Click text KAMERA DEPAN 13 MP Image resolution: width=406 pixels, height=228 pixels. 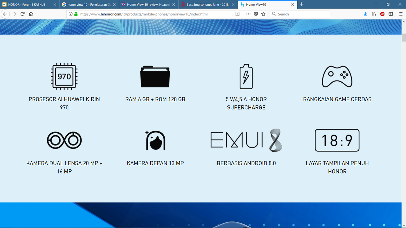[155, 163]
